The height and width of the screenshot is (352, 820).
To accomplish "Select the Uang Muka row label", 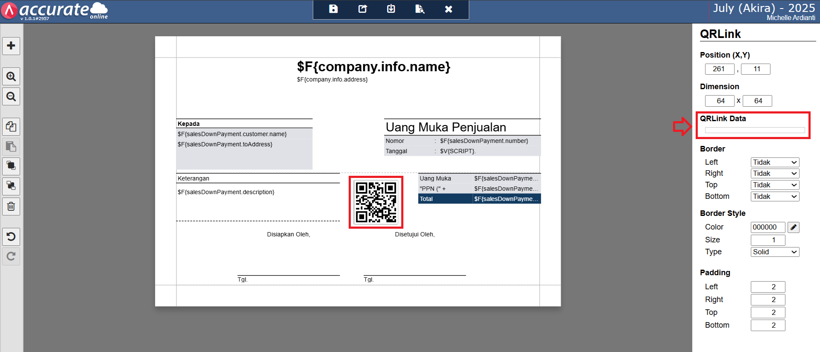I will pyautogui.click(x=435, y=178).
